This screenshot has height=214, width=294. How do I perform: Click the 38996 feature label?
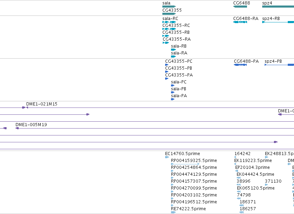pyautogui.click(x=243, y=182)
